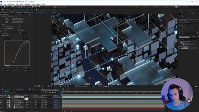Viewport: 199px width, 112px height.
Task: Select the Eraser tool
Action: tap(33, 7)
